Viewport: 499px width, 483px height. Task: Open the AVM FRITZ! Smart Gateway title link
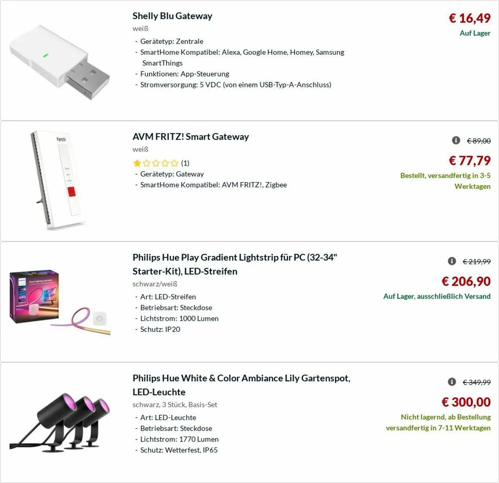click(x=190, y=137)
